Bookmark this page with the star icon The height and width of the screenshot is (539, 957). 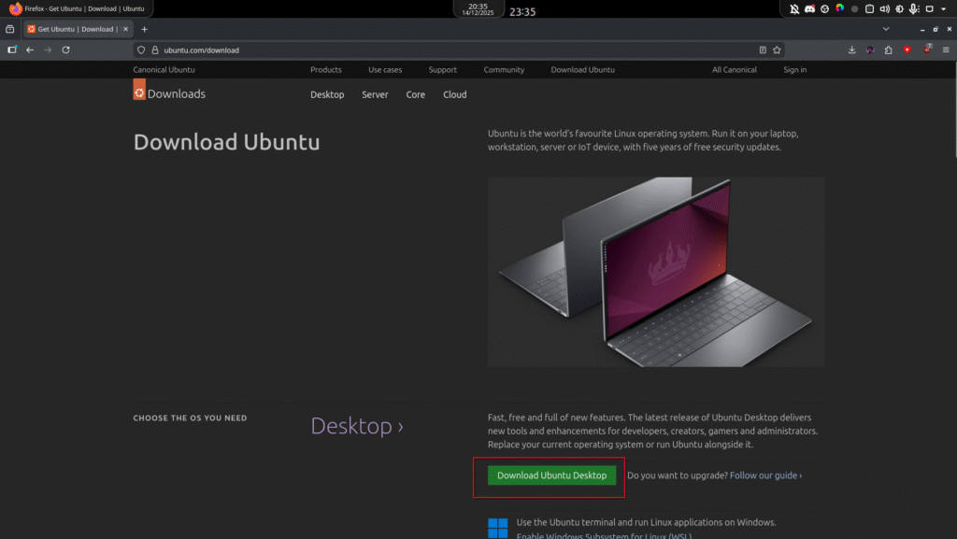(777, 50)
